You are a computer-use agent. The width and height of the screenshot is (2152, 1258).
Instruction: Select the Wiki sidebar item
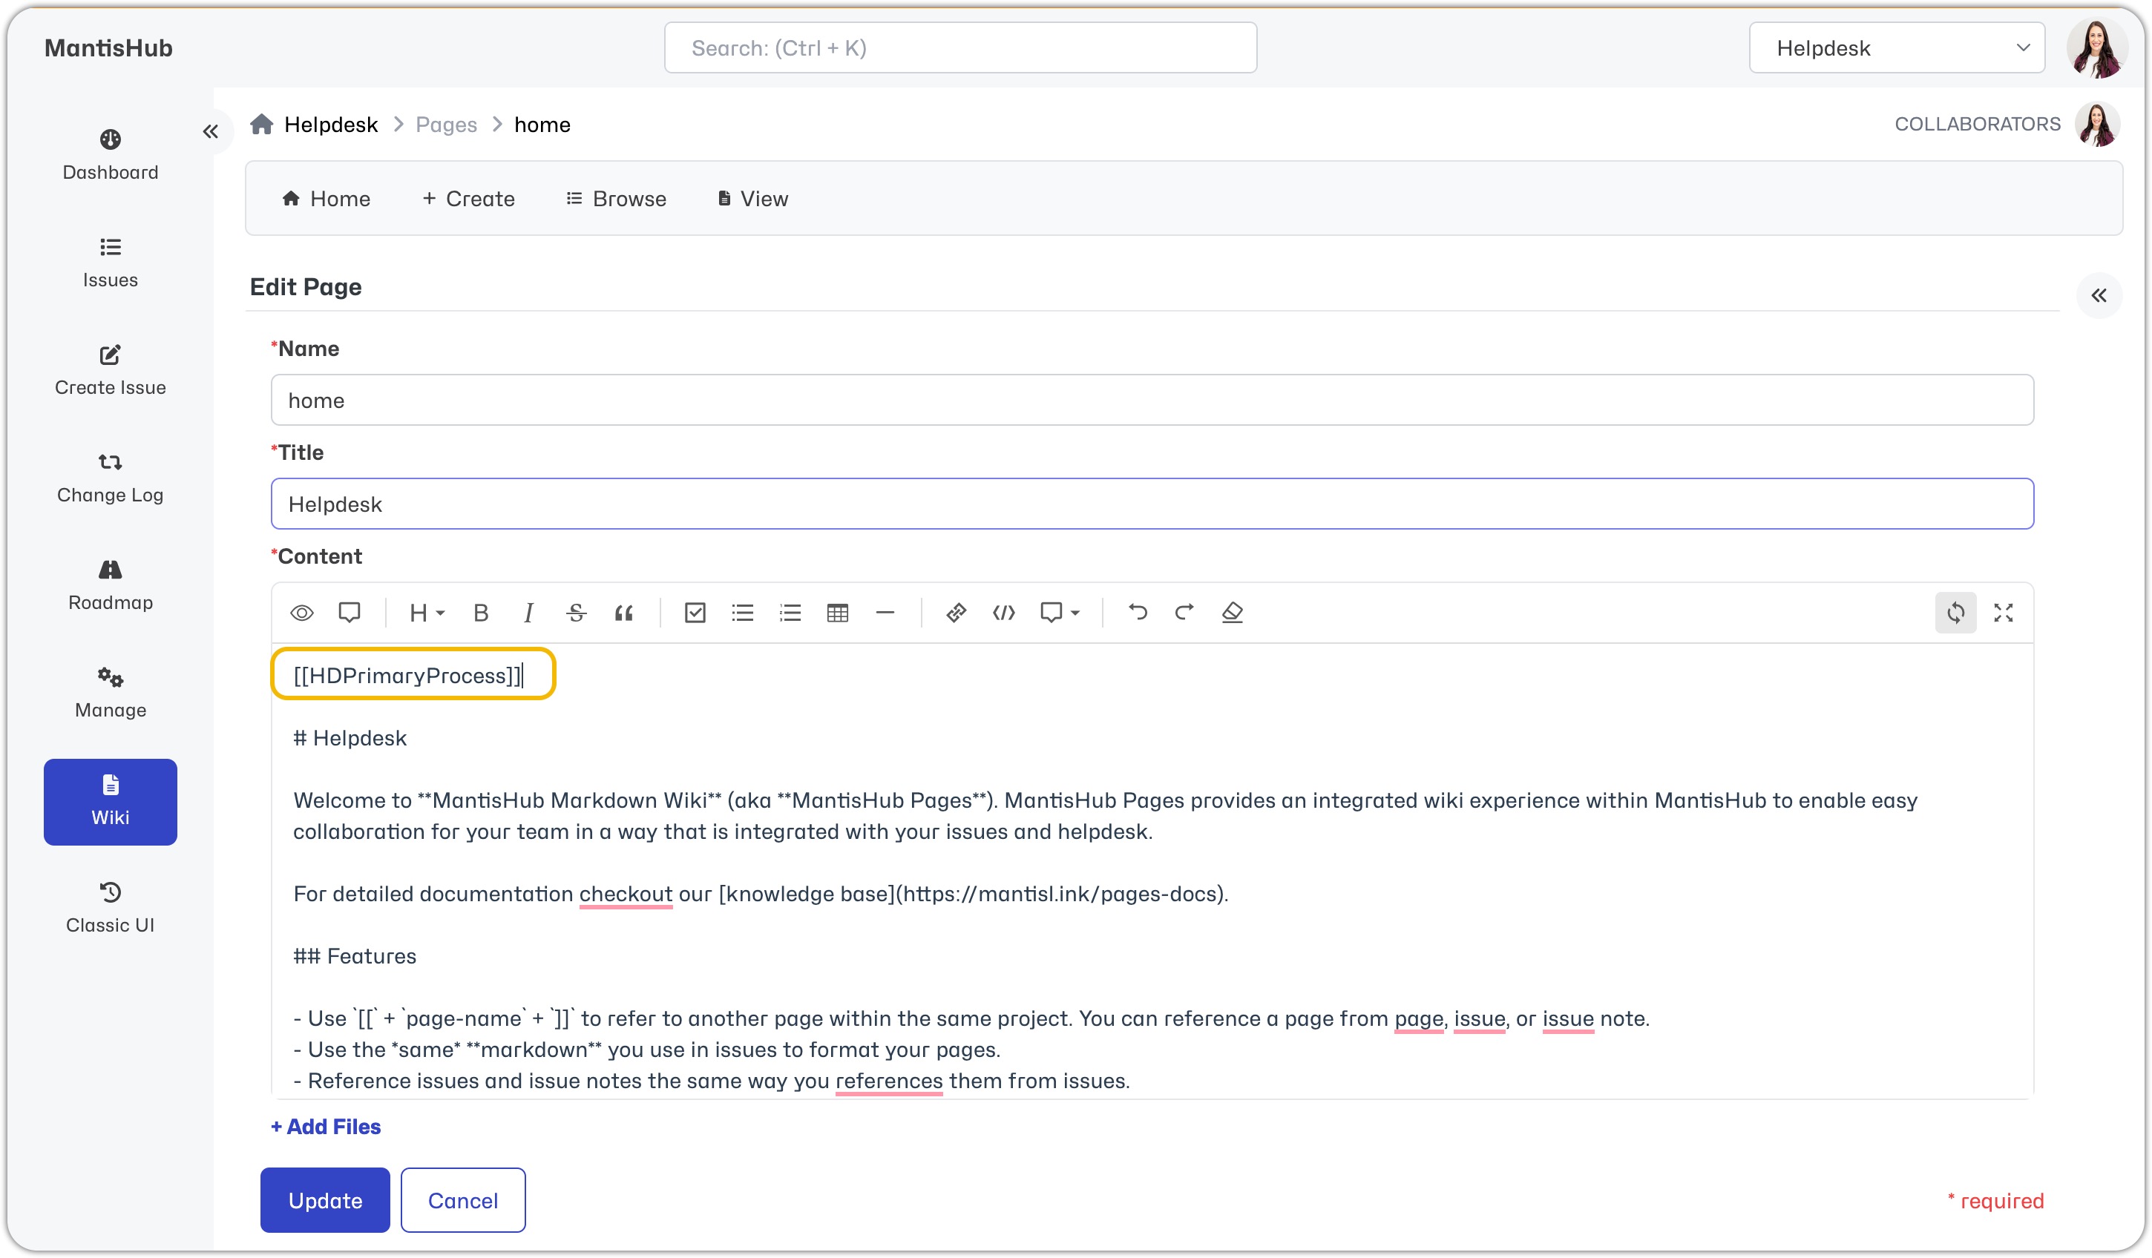(110, 801)
